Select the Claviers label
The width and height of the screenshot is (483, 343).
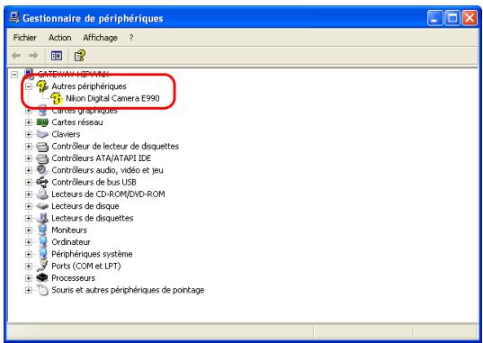click(66, 134)
